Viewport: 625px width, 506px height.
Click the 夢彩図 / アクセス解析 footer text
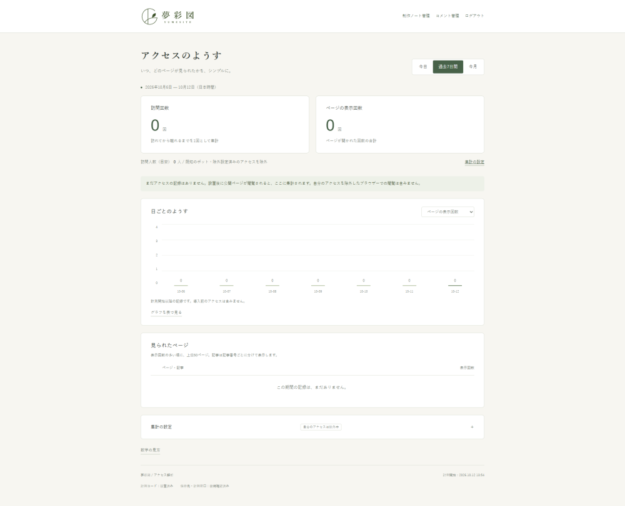pyautogui.click(x=157, y=475)
